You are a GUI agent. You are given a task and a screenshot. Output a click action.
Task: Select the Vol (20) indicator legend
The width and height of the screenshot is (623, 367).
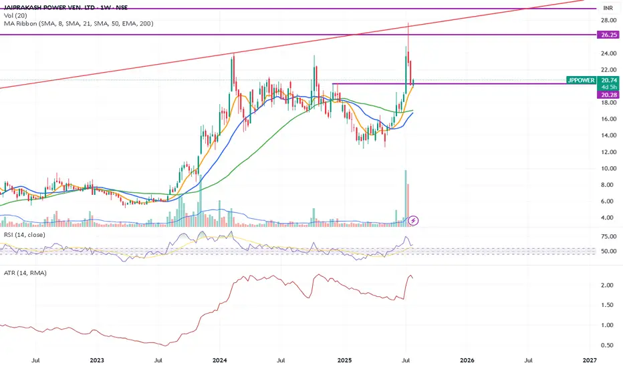click(15, 15)
